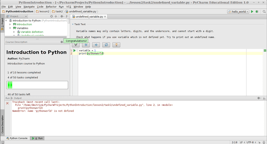Select Variable definition task in project tree
The height and width of the screenshot is (144, 267).
(x=32, y=32)
